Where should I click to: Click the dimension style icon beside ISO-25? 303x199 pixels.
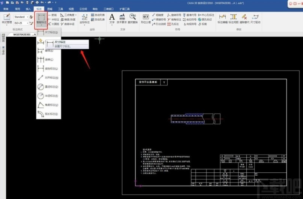[31, 23]
